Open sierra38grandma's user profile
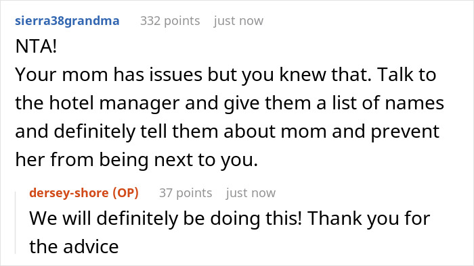474x266 pixels. point(67,21)
